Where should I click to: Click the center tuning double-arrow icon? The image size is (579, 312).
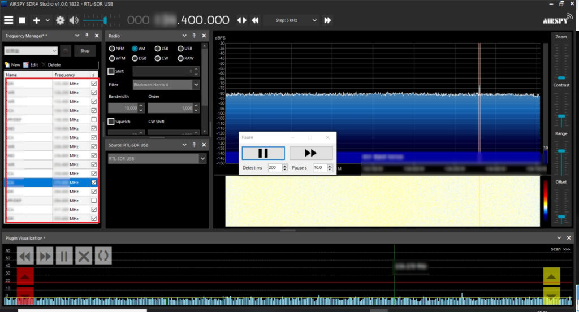242,20
